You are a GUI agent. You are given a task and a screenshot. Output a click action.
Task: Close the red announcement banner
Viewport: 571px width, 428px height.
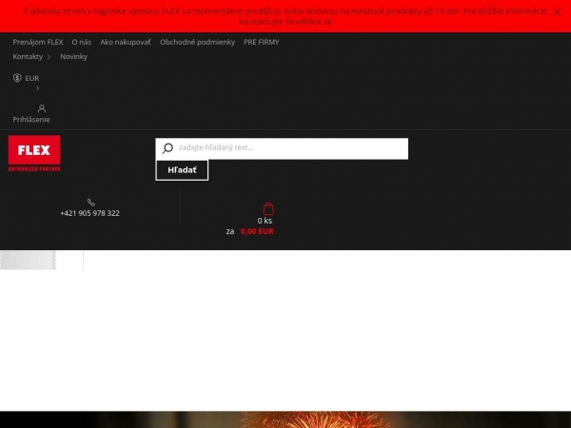coord(557,12)
